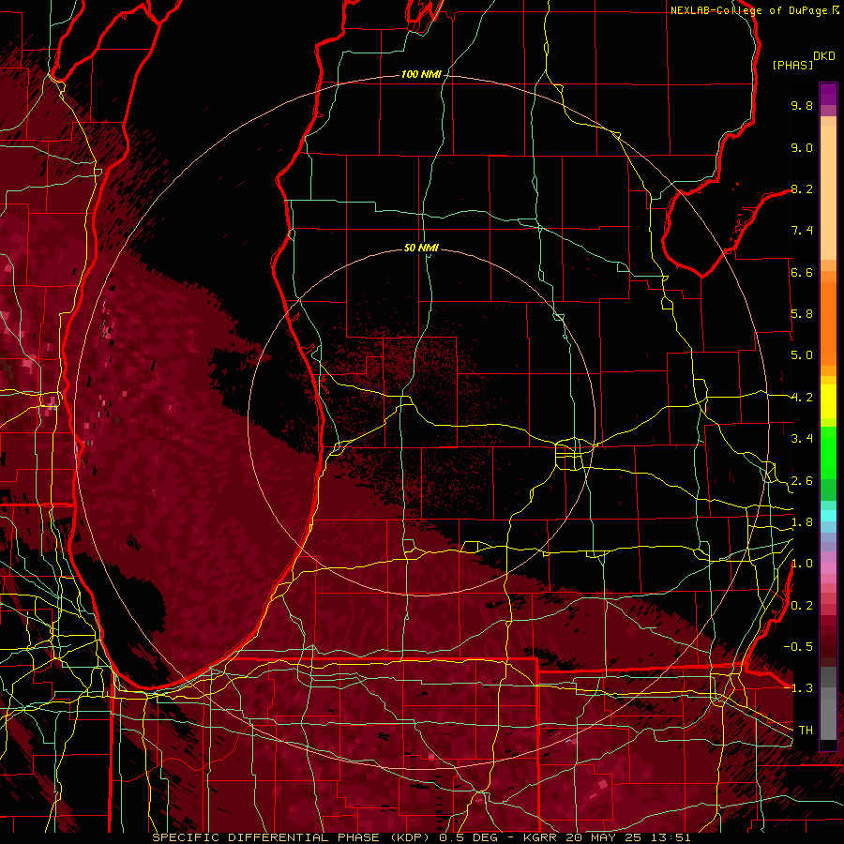Click the 9.0 value on color scale
This screenshot has height=844, width=844.
coord(802,147)
